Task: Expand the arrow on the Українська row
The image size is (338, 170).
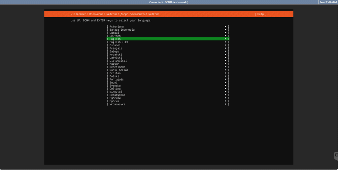Action: click(x=226, y=104)
